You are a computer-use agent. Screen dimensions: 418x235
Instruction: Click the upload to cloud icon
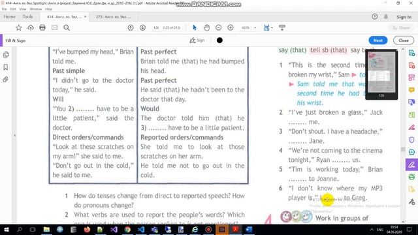pos(31,27)
